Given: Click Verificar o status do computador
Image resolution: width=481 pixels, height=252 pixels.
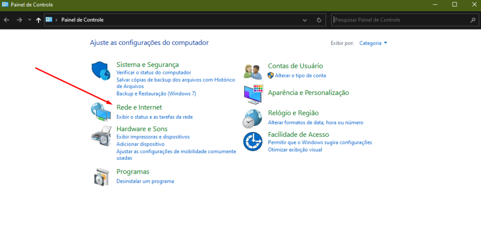Looking at the screenshot, I should (x=154, y=73).
